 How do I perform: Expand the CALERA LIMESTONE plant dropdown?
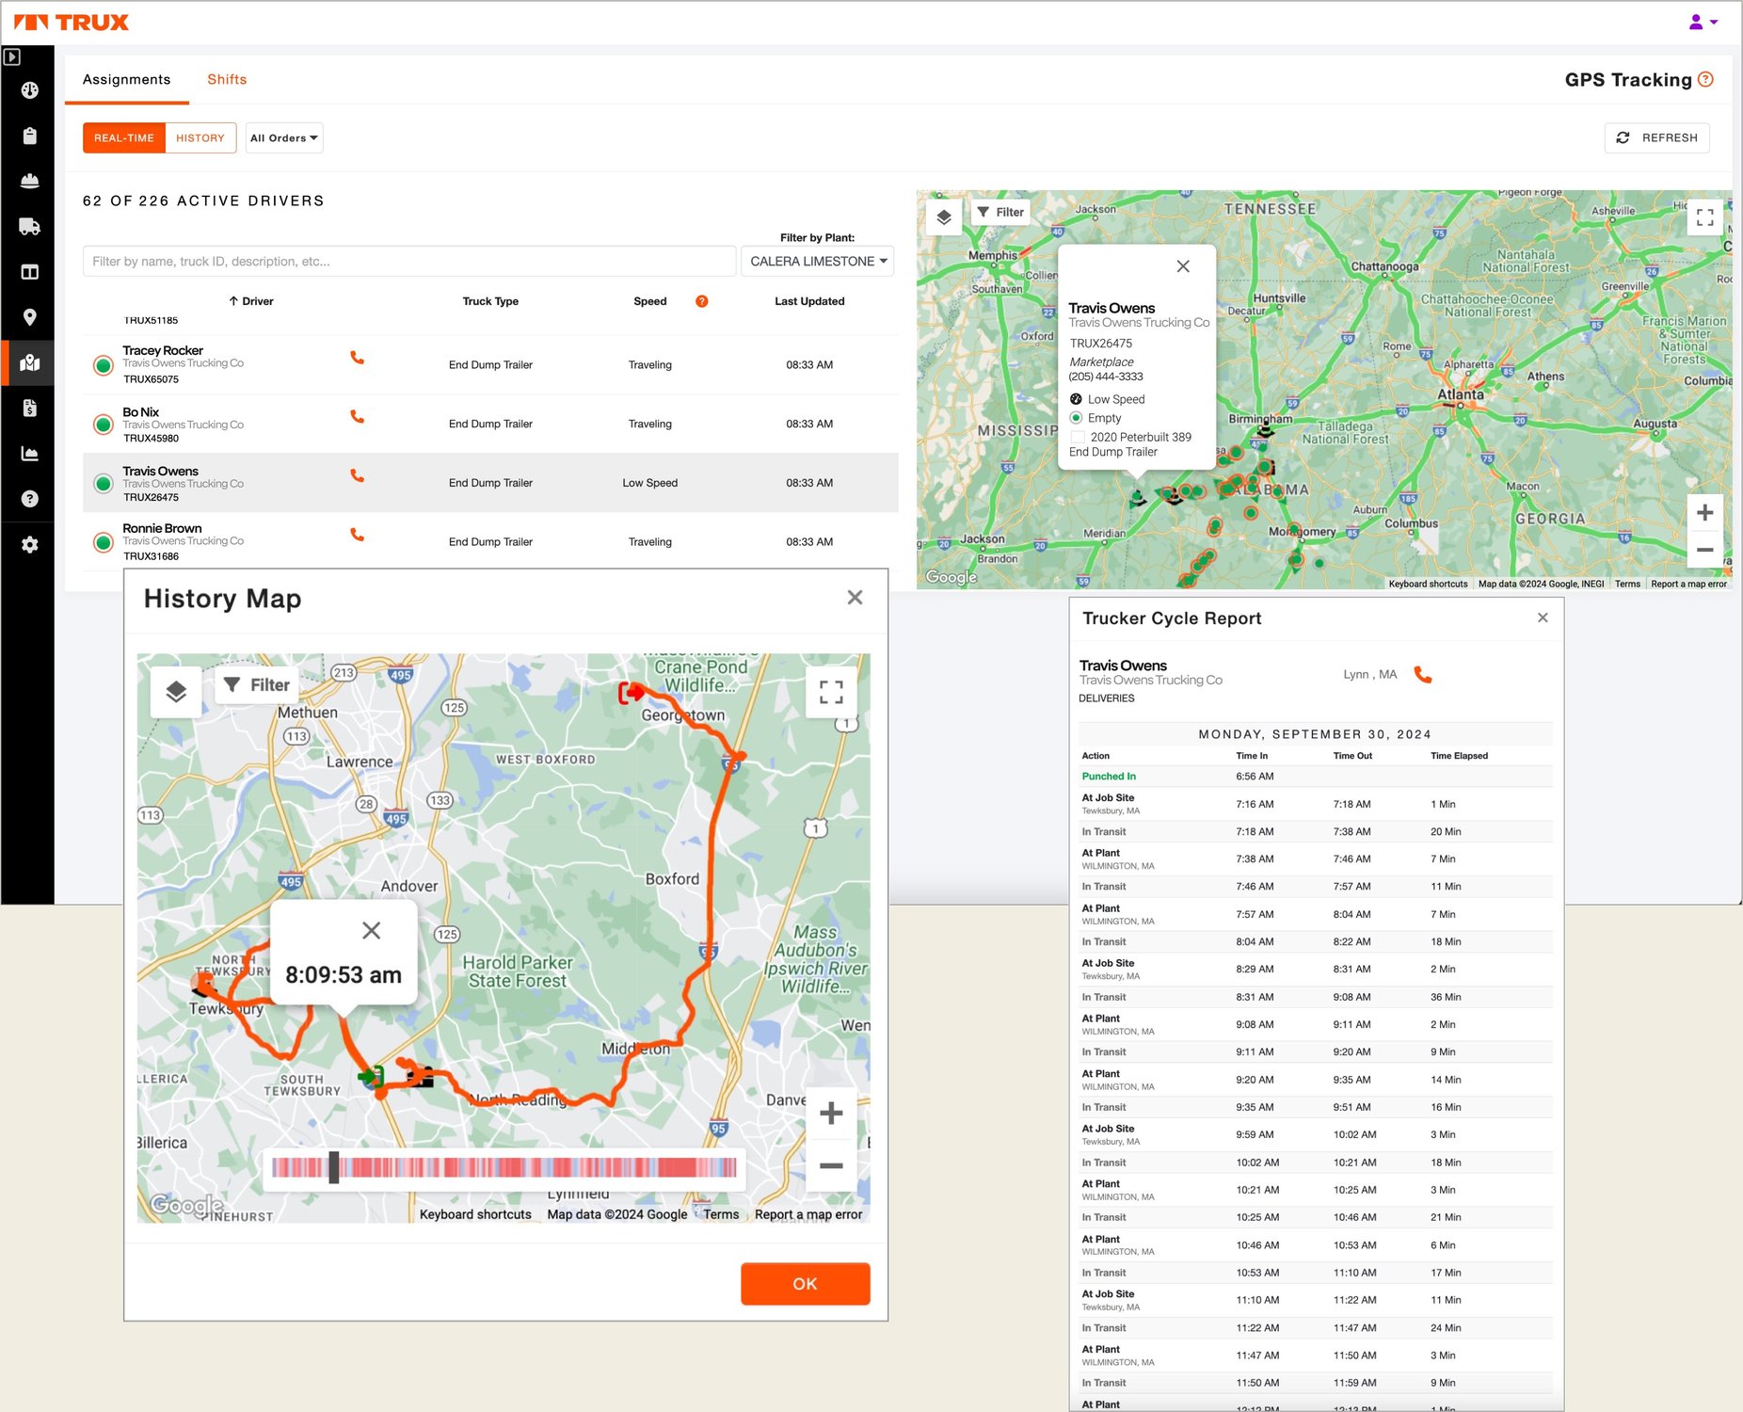[817, 261]
